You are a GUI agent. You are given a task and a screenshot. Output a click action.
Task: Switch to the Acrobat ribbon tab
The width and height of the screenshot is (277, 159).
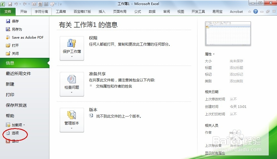236,11
